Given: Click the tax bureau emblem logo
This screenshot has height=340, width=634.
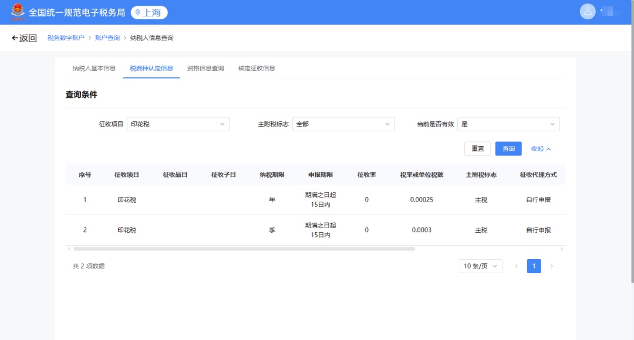Looking at the screenshot, I should pos(18,12).
